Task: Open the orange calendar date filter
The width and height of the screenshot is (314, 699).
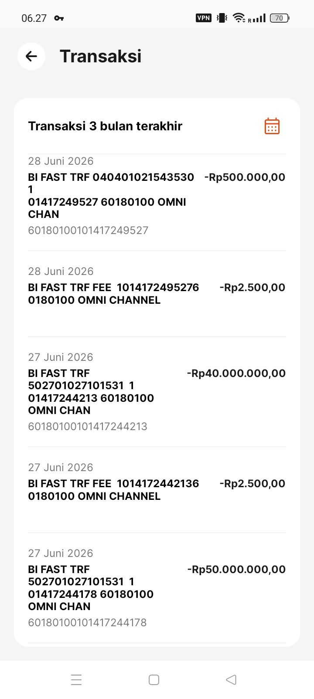Action: coord(272,126)
